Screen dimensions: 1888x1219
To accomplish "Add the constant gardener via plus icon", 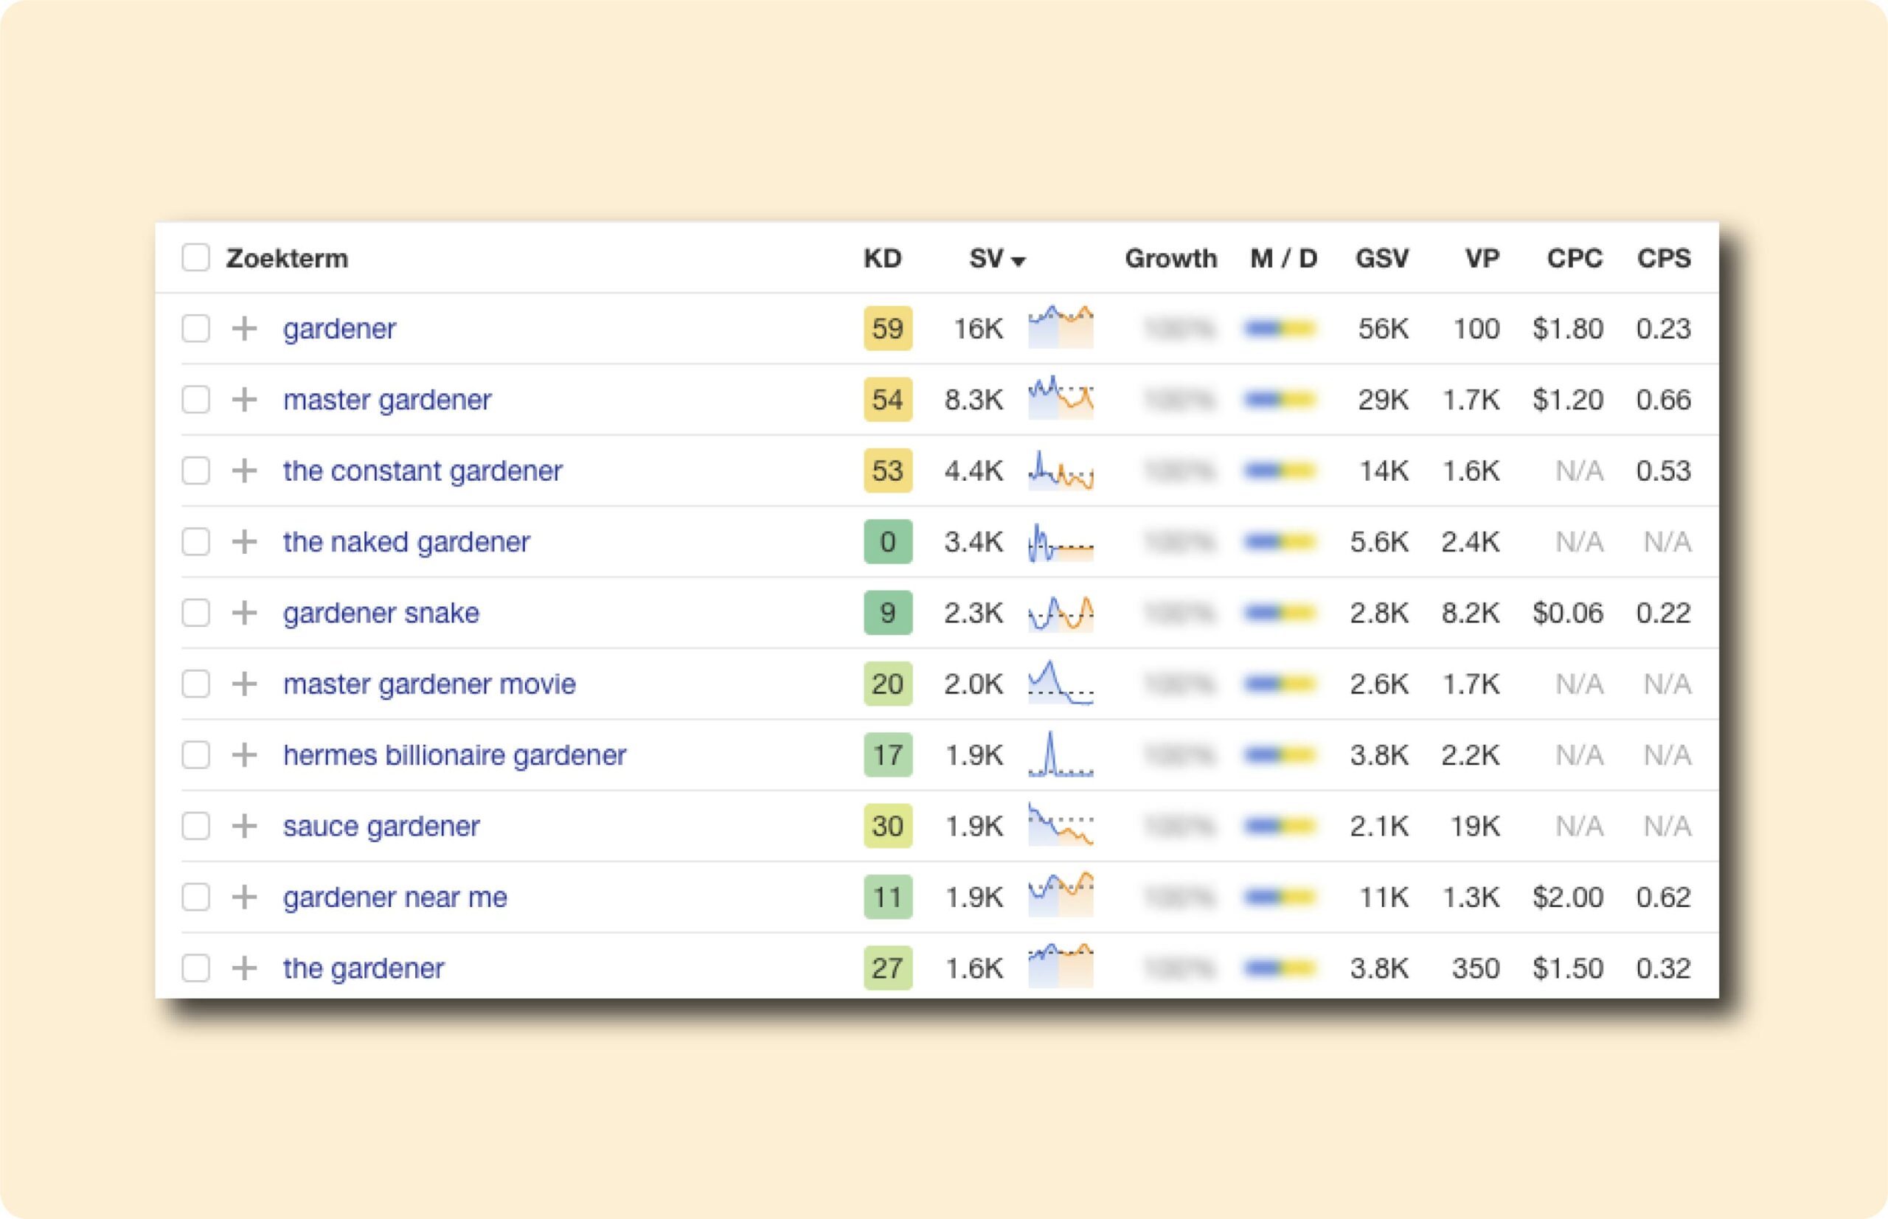I will (x=244, y=471).
